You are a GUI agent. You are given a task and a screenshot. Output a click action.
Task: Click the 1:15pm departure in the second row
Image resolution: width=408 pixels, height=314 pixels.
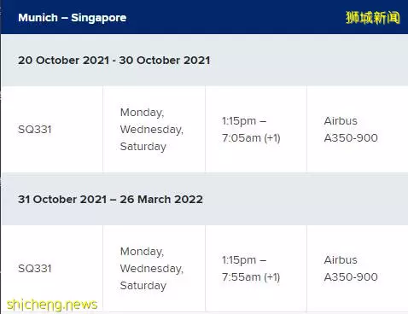point(239,260)
